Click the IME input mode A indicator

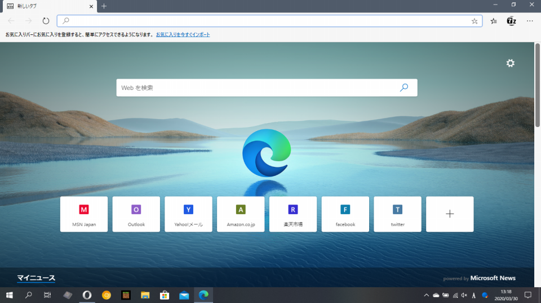(x=474, y=295)
